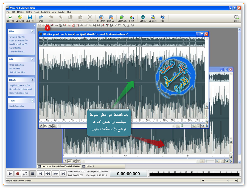
Task: Click the Stop playback button
Action: pos(33,174)
